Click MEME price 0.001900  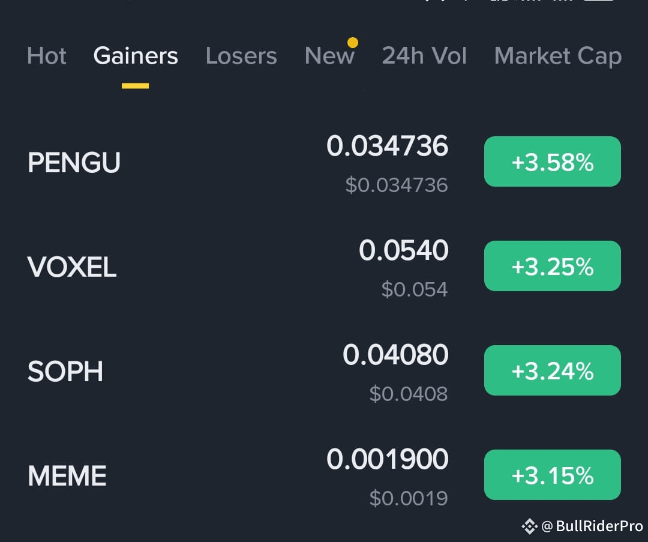pos(387,459)
